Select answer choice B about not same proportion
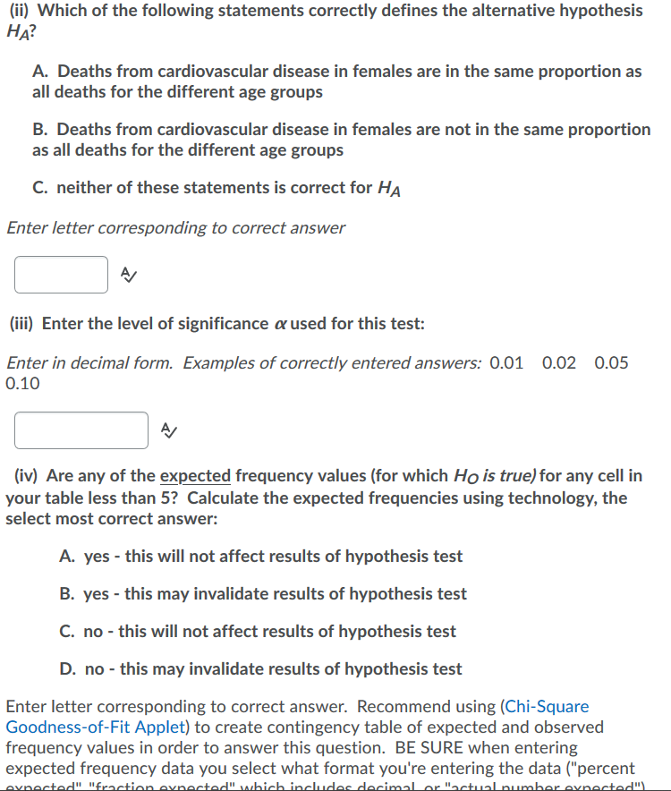This screenshot has width=671, height=791. point(340,140)
